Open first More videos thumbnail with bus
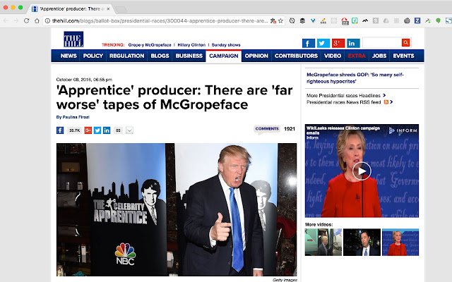The width and height of the screenshot is (452, 282). pos(323,242)
